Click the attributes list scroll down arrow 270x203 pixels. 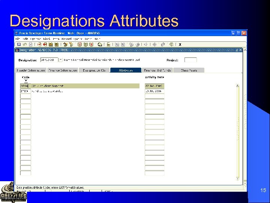tap(238, 179)
